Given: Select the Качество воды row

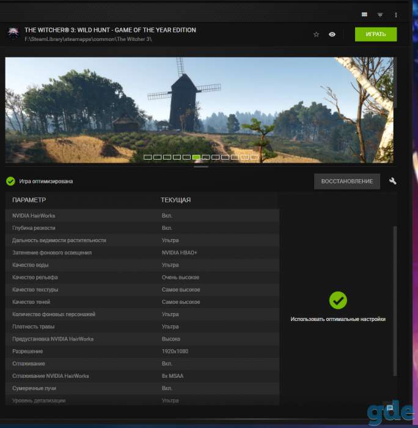Looking at the screenshot, I should point(142,265).
